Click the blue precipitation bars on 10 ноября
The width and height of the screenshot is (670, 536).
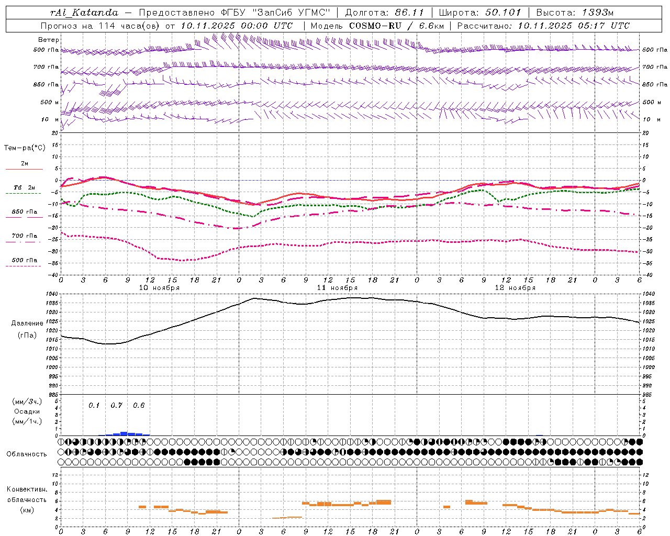[124, 433]
